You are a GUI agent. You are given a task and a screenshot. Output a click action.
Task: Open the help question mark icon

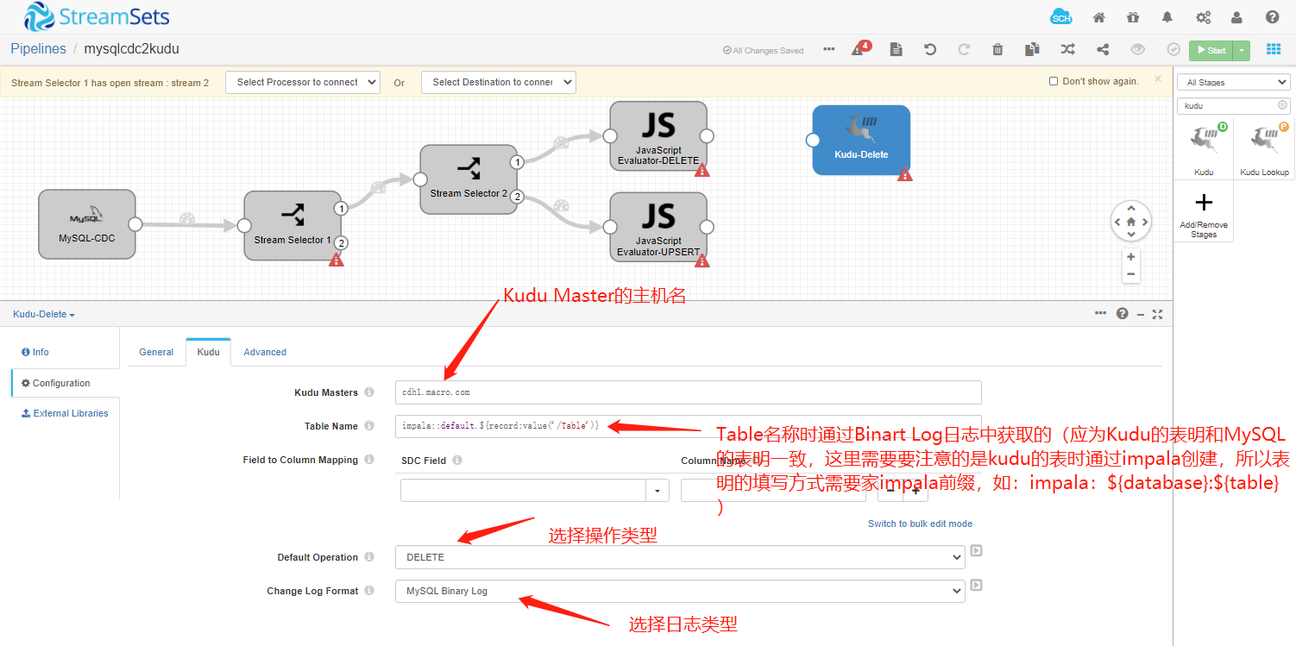pyautogui.click(x=1272, y=17)
